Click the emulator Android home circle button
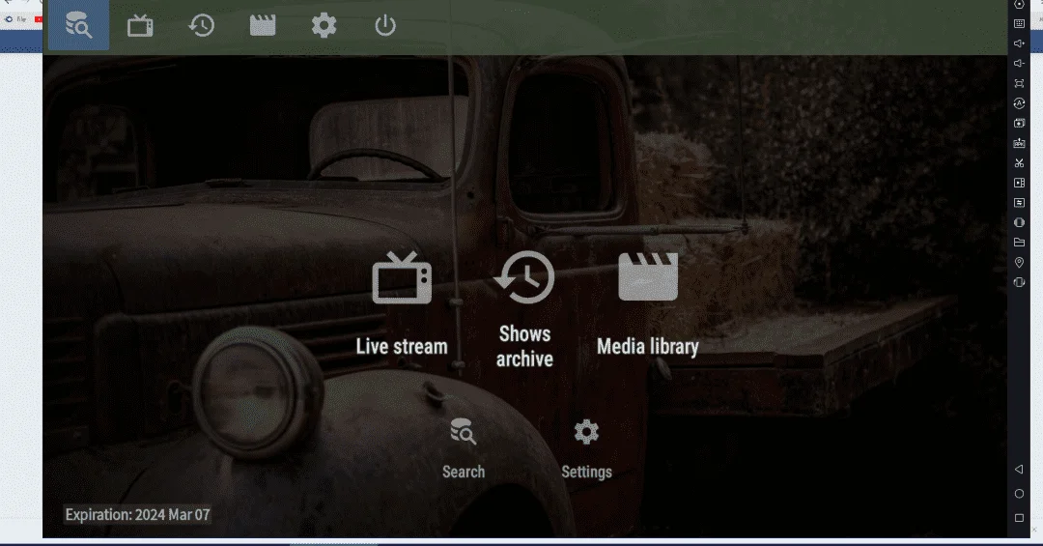This screenshot has width=1043, height=546. [1019, 494]
